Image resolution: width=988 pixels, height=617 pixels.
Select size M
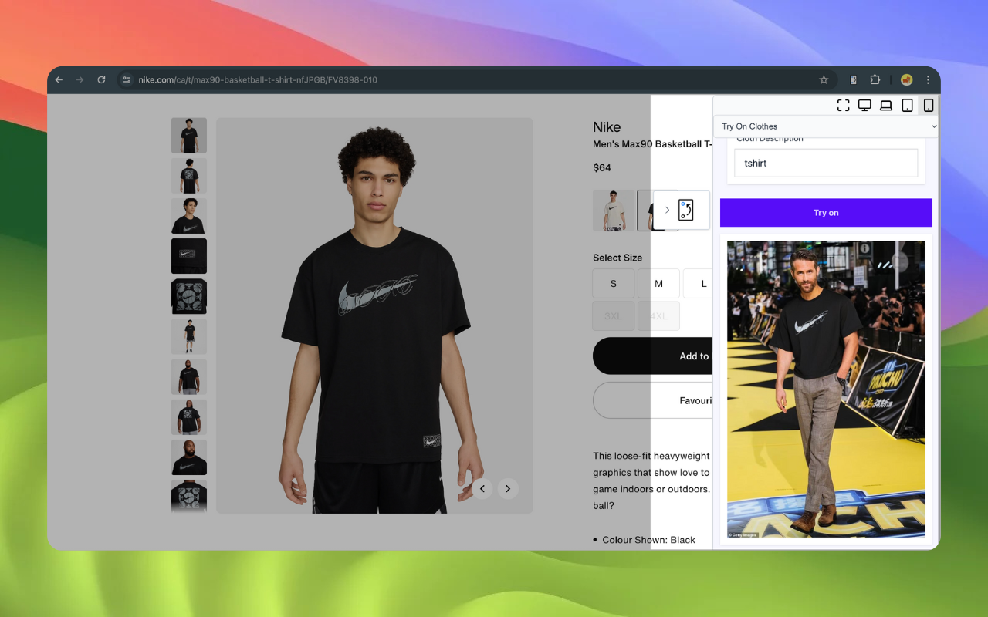[658, 283]
